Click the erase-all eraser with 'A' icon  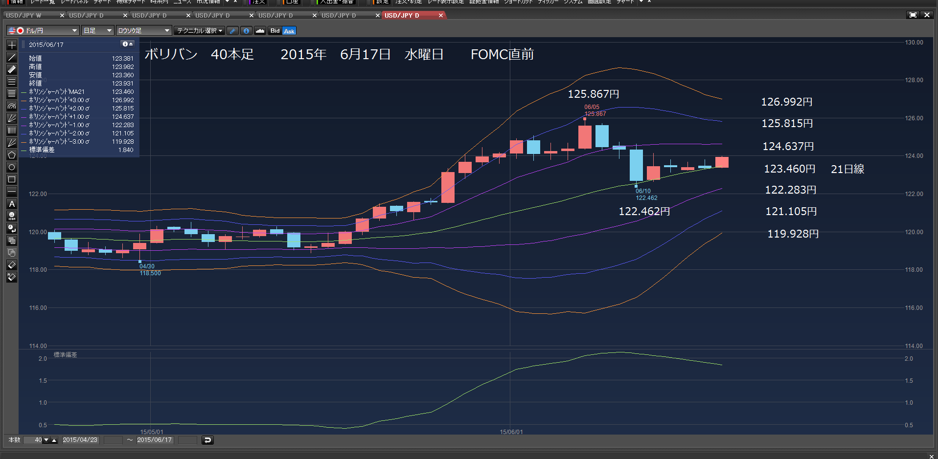click(12, 277)
